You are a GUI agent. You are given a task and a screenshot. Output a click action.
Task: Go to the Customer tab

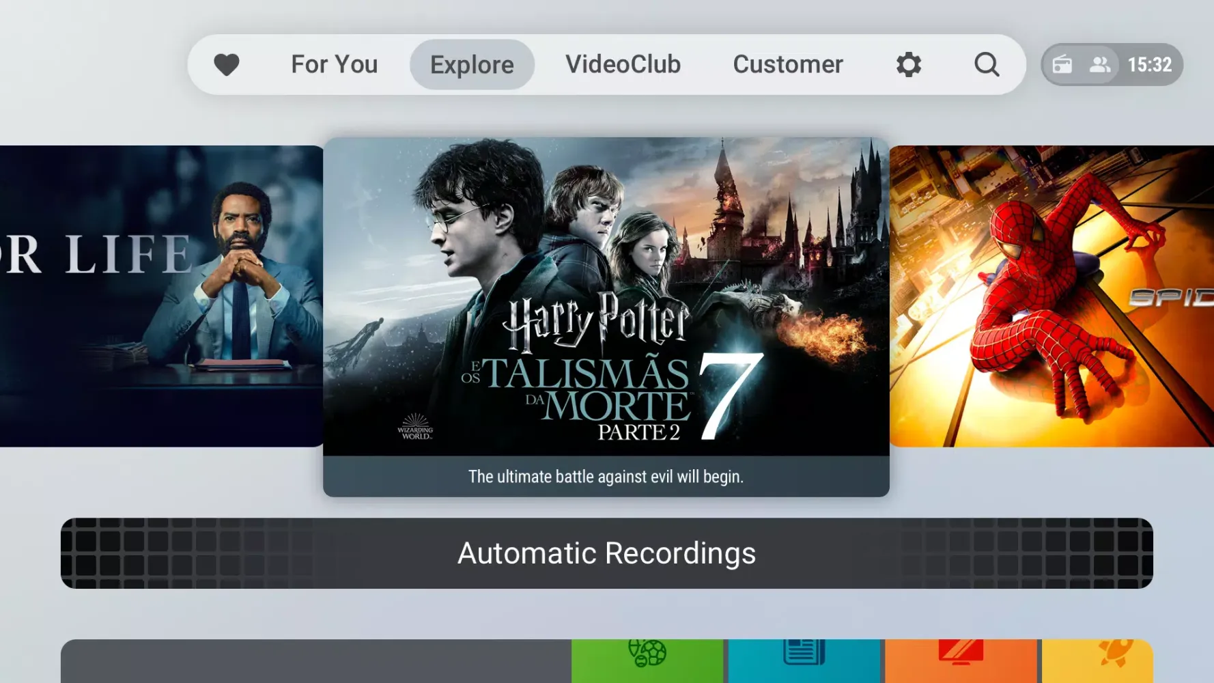pyautogui.click(x=788, y=64)
